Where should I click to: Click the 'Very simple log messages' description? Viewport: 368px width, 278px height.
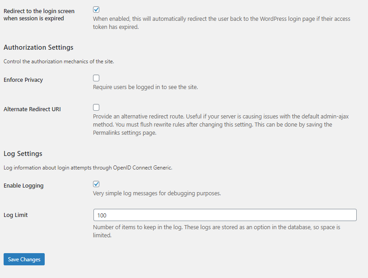157,193
